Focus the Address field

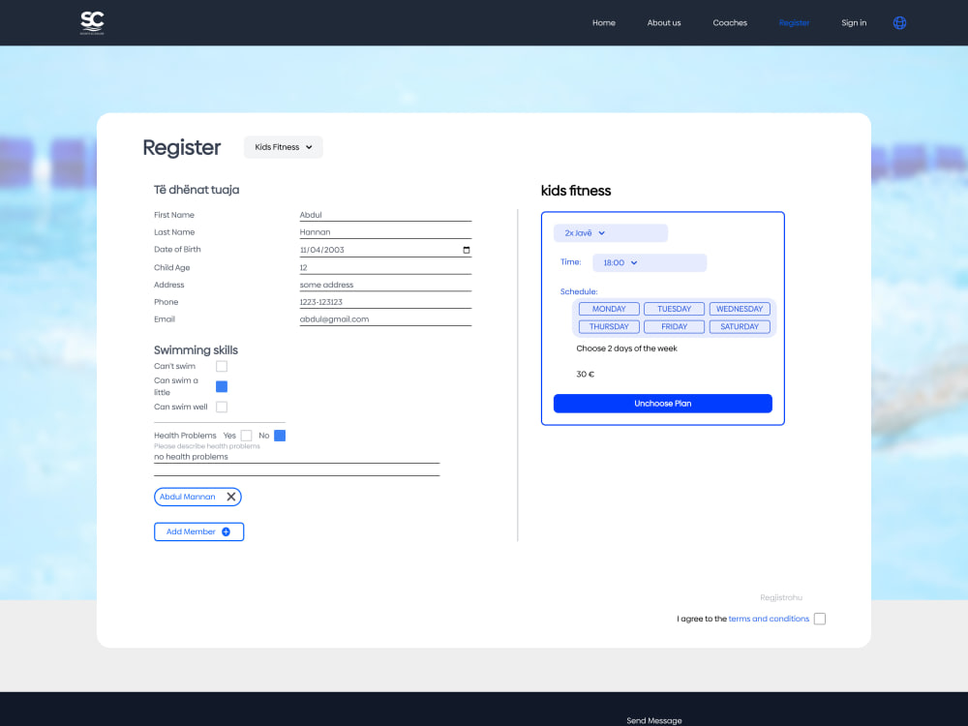(x=385, y=285)
